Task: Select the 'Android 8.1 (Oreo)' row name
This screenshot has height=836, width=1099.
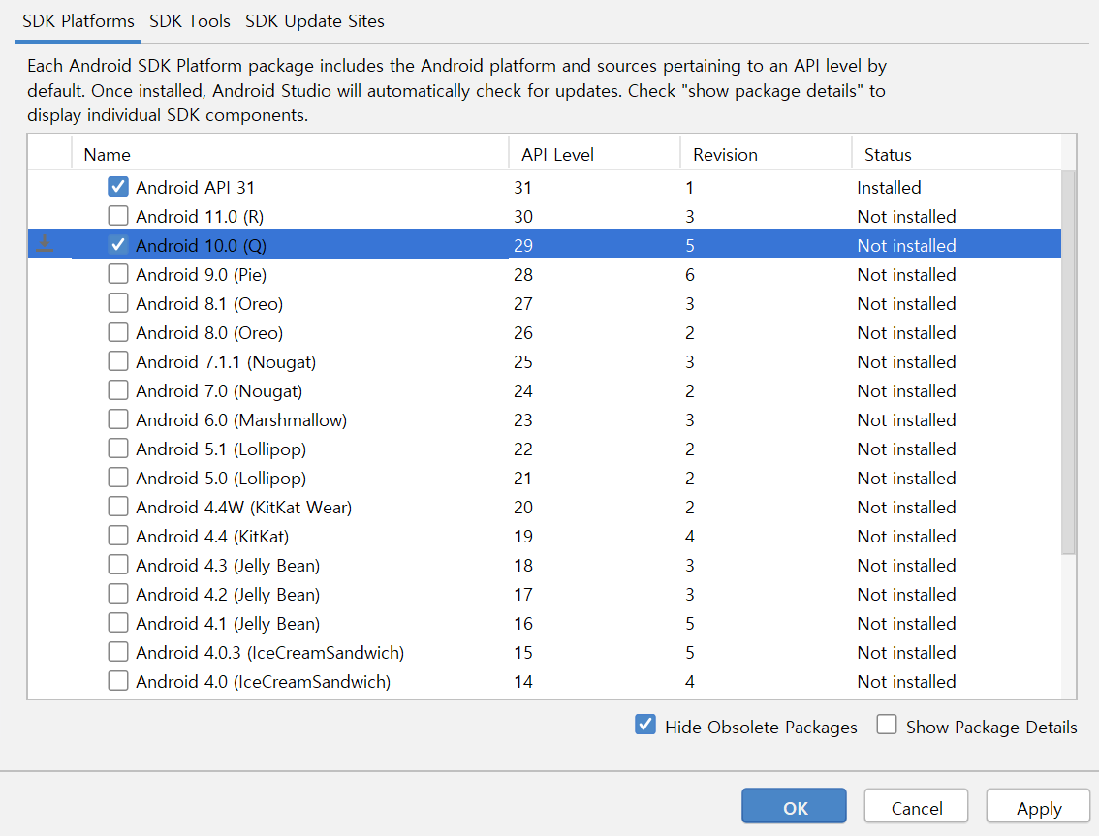Action: 209,304
